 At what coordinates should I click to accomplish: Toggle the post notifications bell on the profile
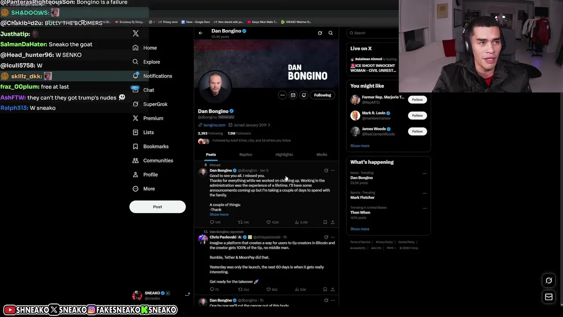click(x=303, y=95)
